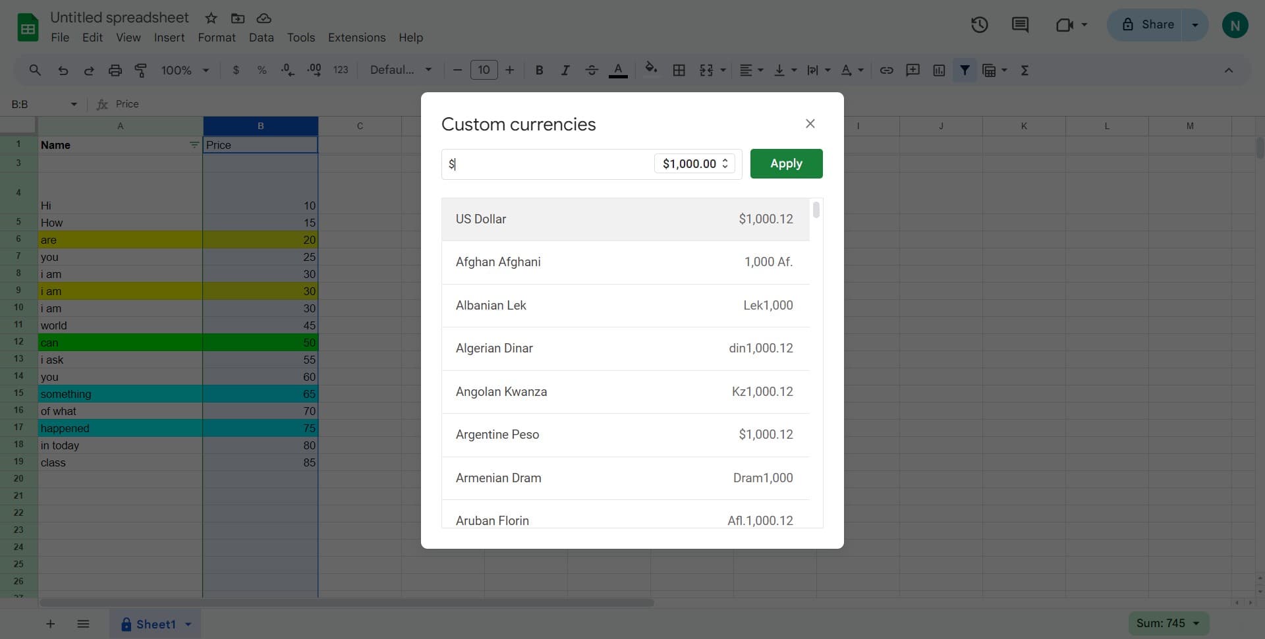The height and width of the screenshot is (639, 1265).
Task: Toggle bold formatting
Action: [x=539, y=70]
